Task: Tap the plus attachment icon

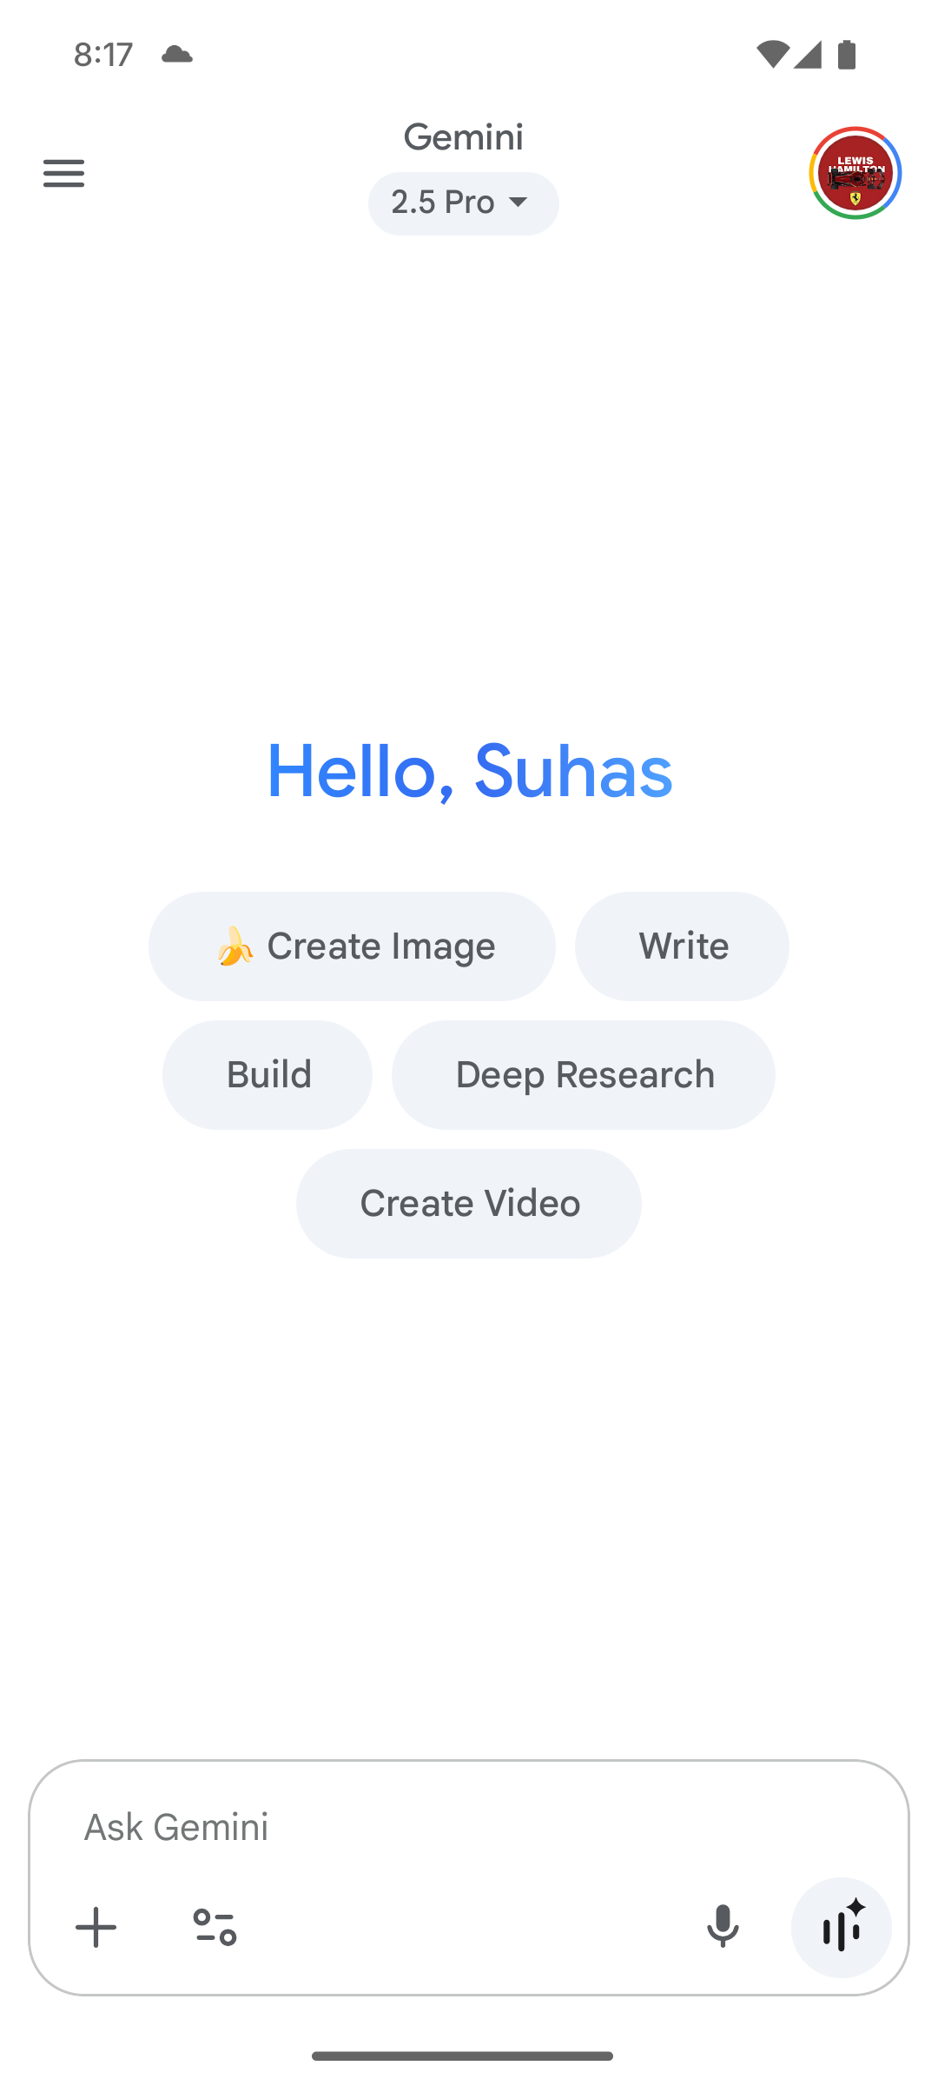Action: [x=96, y=1928]
